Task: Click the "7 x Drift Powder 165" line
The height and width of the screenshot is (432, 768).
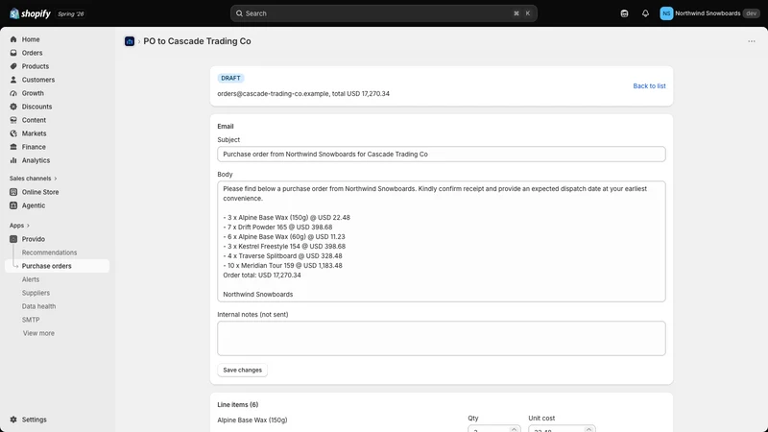Action: click(277, 228)
